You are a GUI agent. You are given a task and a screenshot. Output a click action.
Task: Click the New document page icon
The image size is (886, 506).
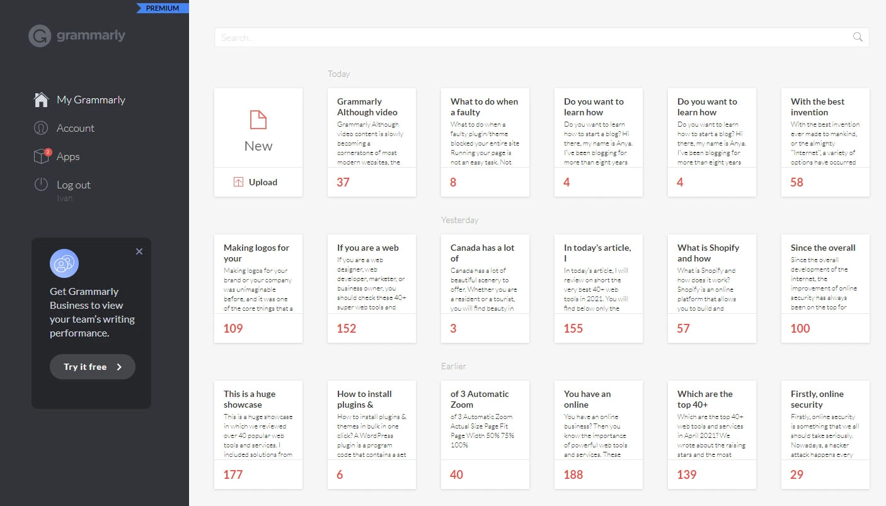[258, 120]
